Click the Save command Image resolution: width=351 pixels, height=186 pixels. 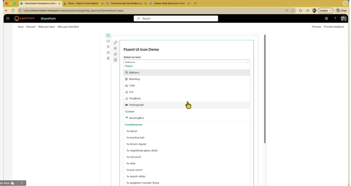21,27
